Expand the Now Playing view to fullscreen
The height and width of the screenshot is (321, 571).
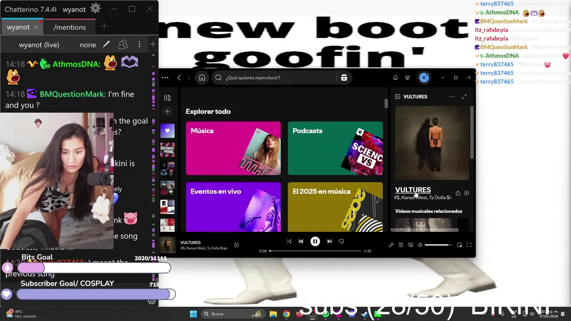point(464,96)
